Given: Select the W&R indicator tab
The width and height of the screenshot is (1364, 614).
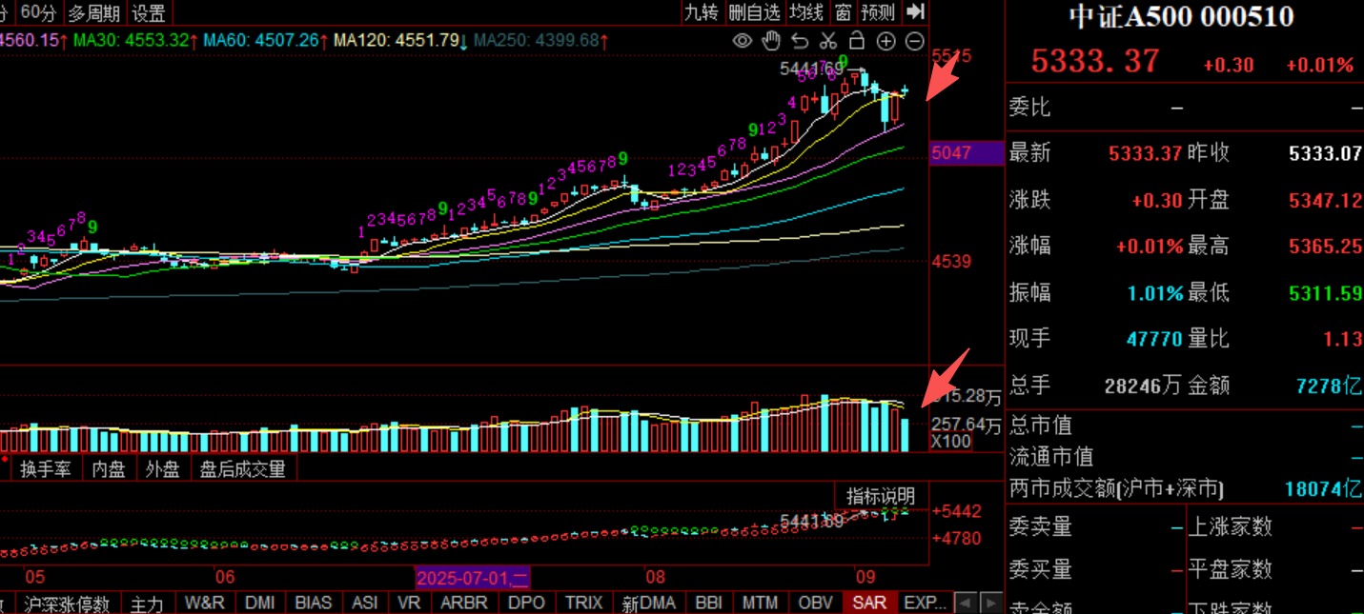Looking at the screenshot, I should point(205,604).
